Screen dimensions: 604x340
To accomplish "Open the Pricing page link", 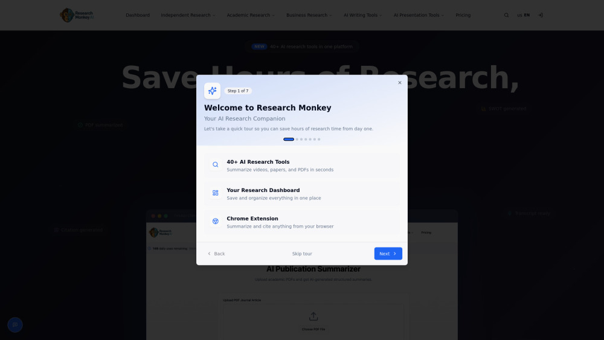I will pyautogui.click(x=463, y=15).
